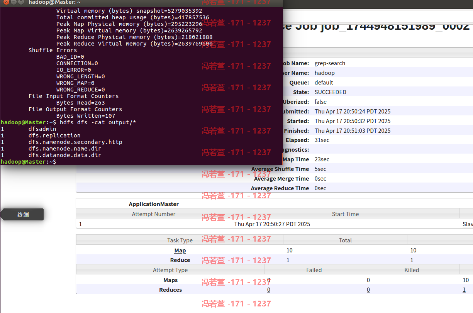The image size is (473, 313).
Task: Click the dfs.replication output line in terminal
Action: click(x=54, y=135)
